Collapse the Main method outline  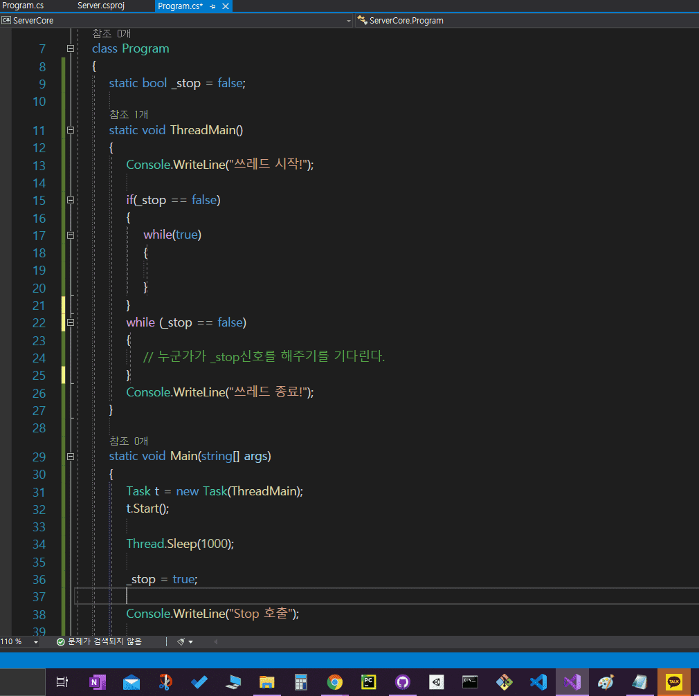pyautogui.click(x=70, y=457)
